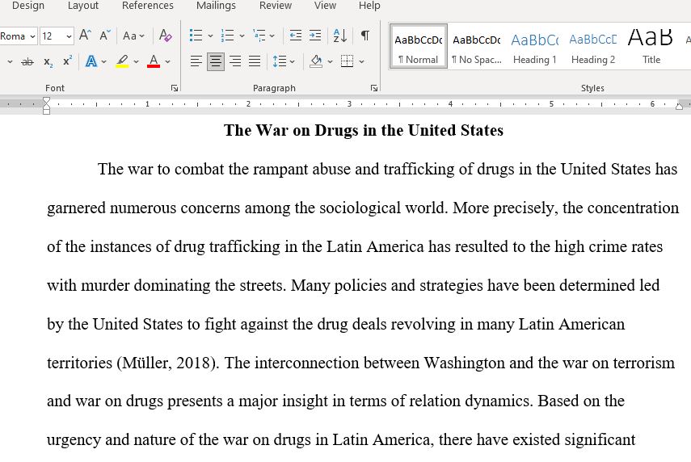Toggle Strikethrough formatting
691x462 pixels.
click(x=27, y=61)
